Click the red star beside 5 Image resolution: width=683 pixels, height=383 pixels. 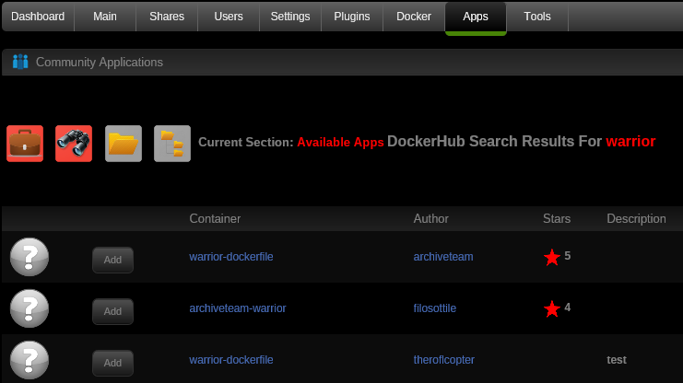[552, 257]
